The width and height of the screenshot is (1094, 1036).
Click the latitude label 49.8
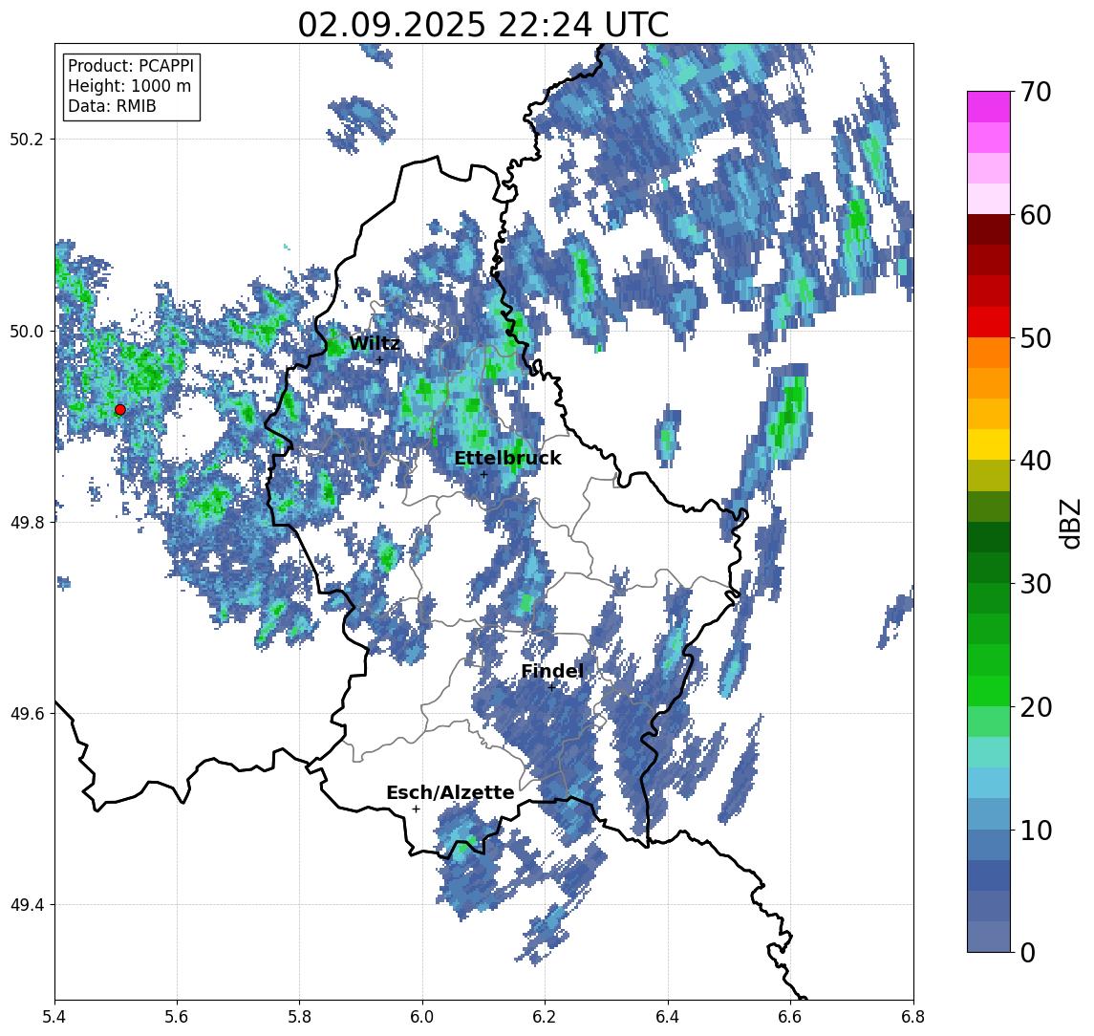tap(27, 522)
